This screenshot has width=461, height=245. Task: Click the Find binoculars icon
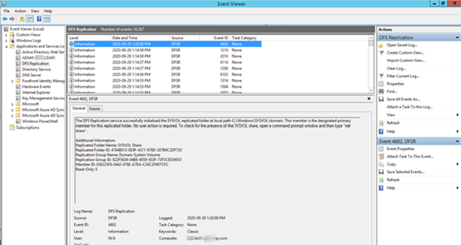381,92
